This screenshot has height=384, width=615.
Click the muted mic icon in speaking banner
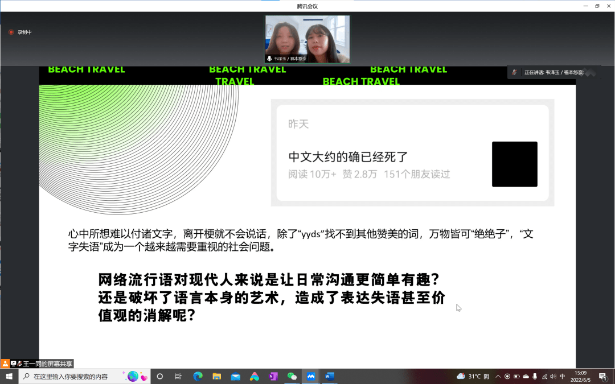pyautogui.click(x=514, y=72)
